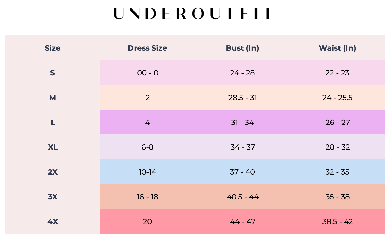
Task: Select the XL size row label
Action: point(53,147)
